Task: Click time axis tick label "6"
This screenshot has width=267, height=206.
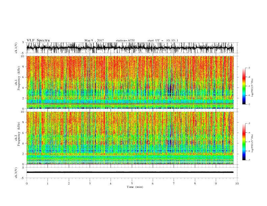Action: tap(153, 183)
